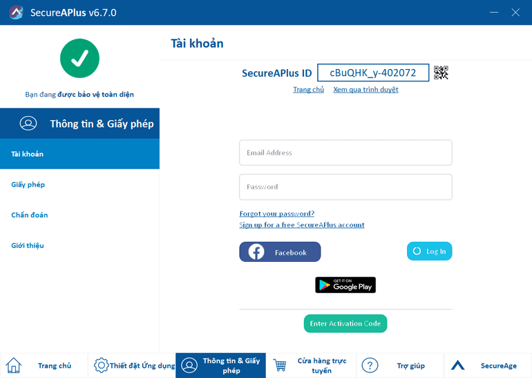532x378 pixels.
Task: Click the green protection status checkmark
Action: pos(79,58)
